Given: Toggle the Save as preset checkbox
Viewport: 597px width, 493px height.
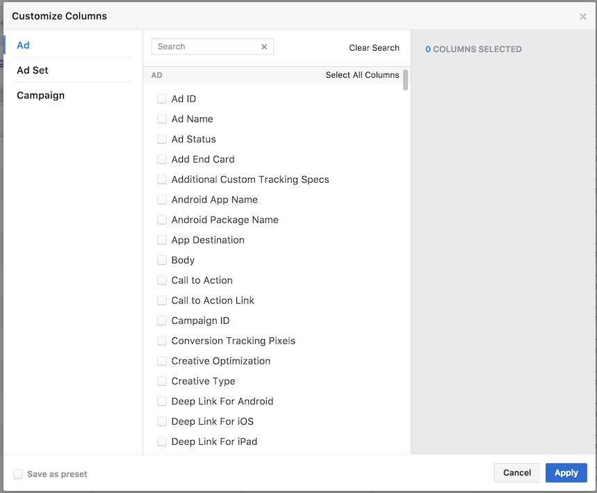Looking at the screenshot, I should pyautogui.click(x=18, y=474).
